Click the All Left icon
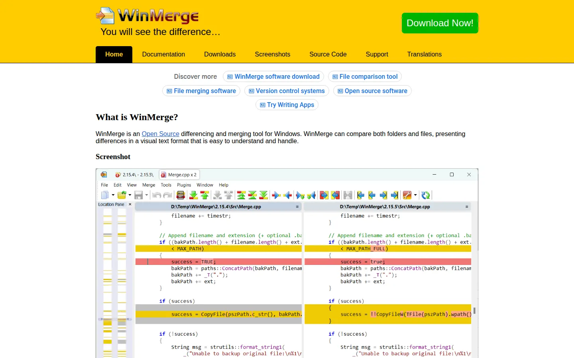Viewport: 574px width, 358px height. (335, 195)
